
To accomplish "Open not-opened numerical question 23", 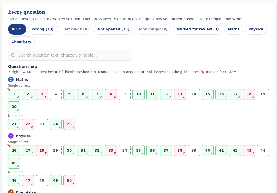I will tap(42, 124).
